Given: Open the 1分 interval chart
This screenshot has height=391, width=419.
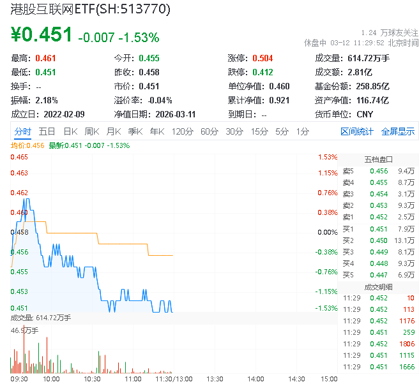Looking at the screenshot, I should coord(302,131).
